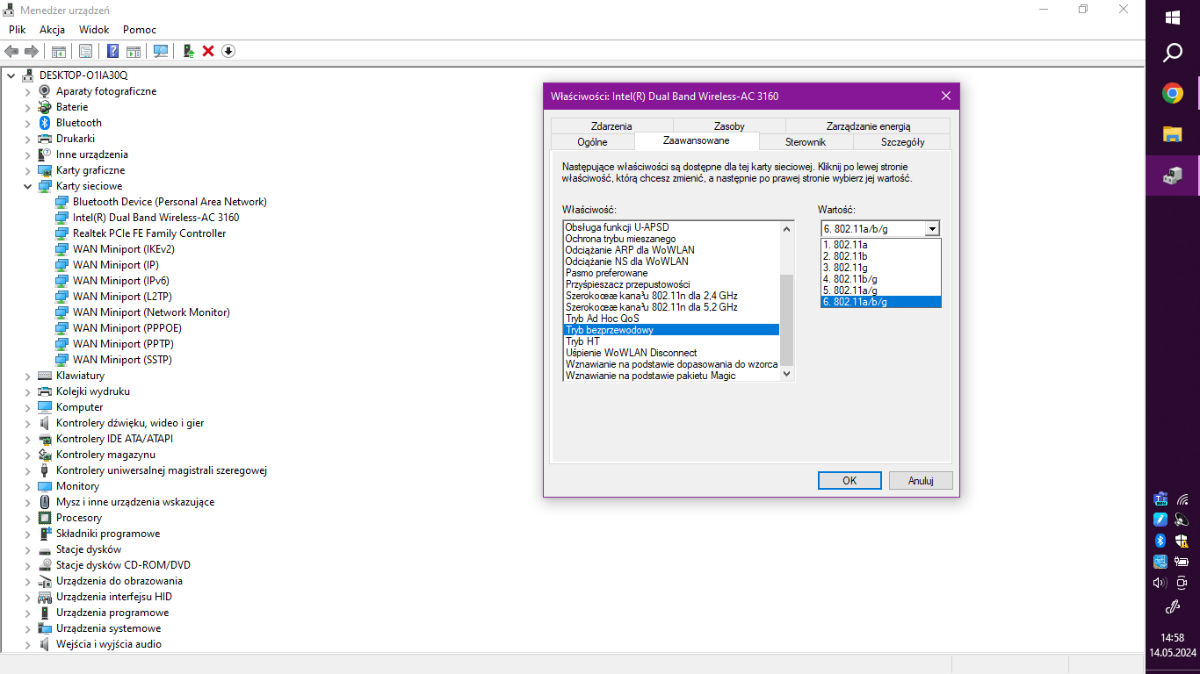Open the taskbar Search magnifier
Image resolution: width=1200 pixels, height=674 pixels.
coord(1173,54)
